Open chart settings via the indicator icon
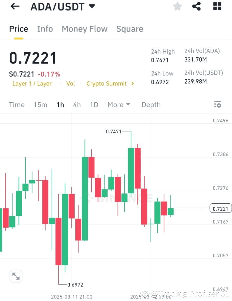This screenshot has width=232, height=301. click(x=218, y=104)
